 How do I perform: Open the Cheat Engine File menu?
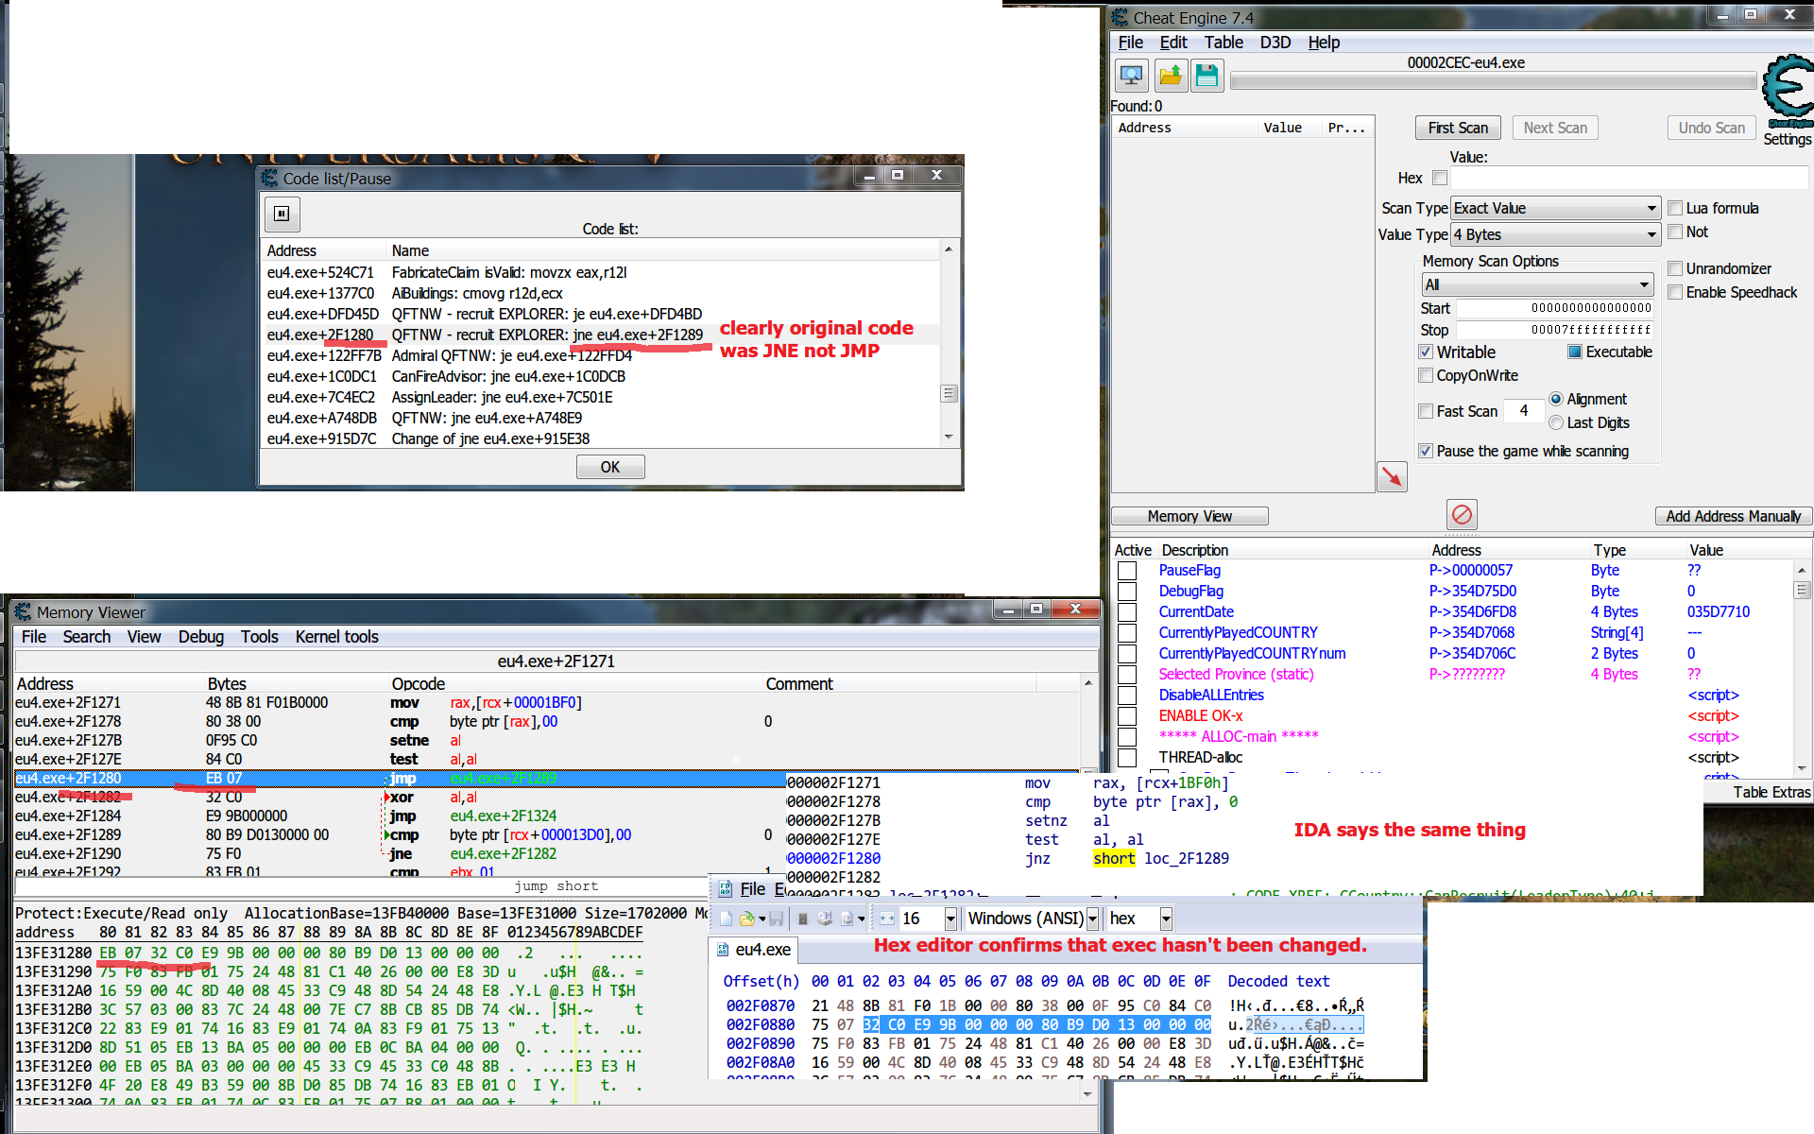pos(1130,43)
